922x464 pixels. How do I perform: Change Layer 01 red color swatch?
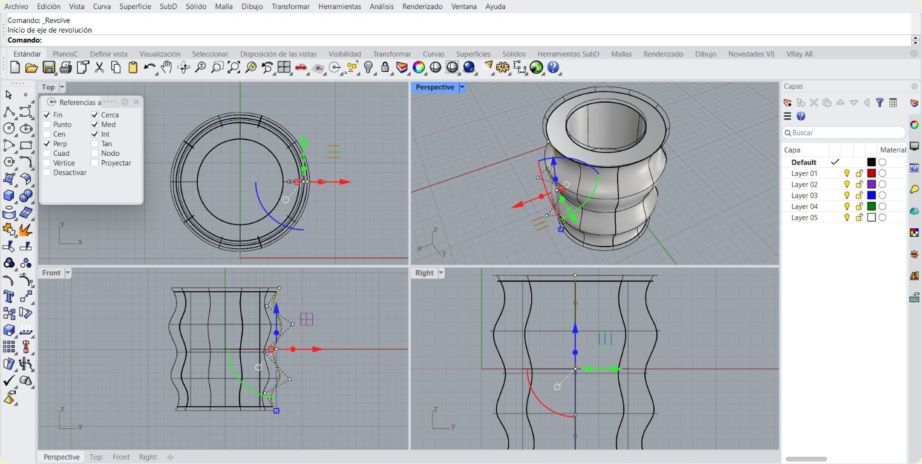(x=871, y=173)
